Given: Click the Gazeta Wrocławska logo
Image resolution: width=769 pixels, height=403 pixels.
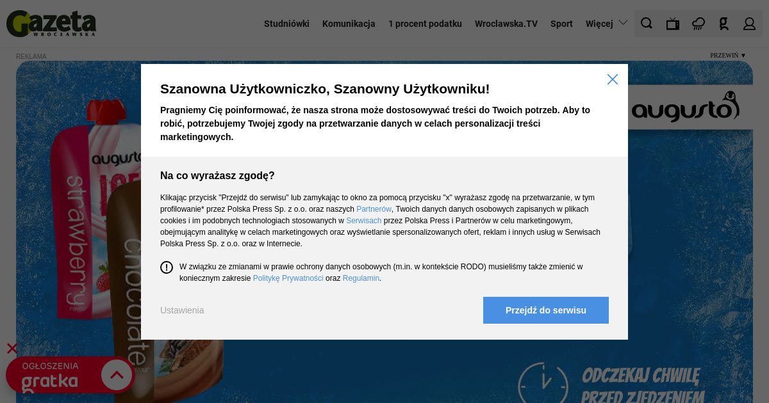Looking at the screenshot, I should (51, 24).
